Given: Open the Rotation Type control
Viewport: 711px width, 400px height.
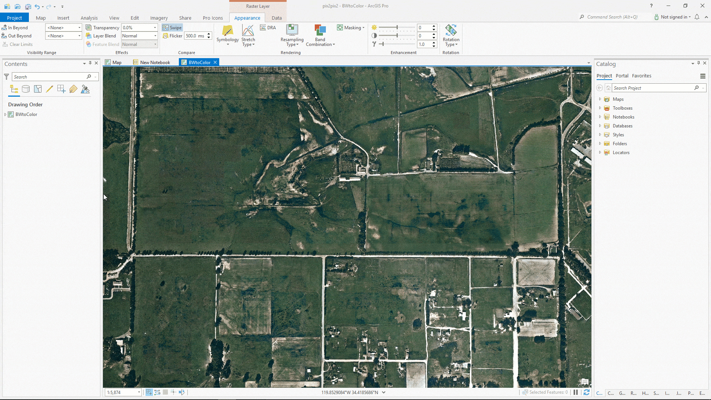Looking at the screenshot, I should click(451, 35).
